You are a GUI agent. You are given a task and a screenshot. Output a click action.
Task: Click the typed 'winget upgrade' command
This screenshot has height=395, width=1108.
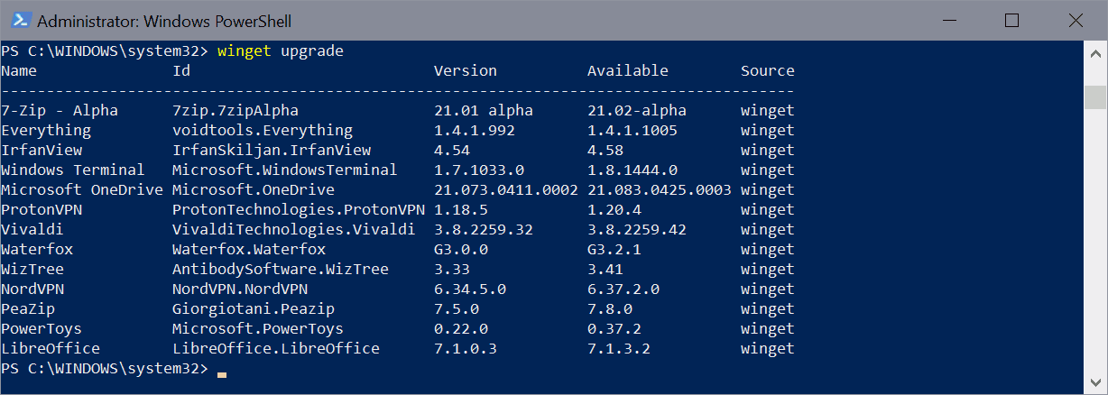281,51
